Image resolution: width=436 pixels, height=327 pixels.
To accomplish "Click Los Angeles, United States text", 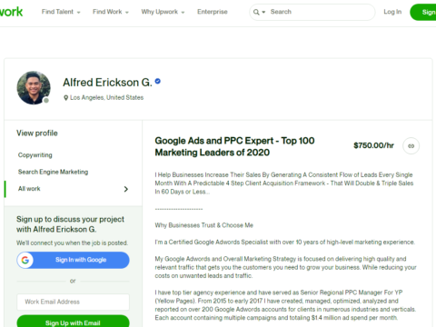I will (107, 98).
